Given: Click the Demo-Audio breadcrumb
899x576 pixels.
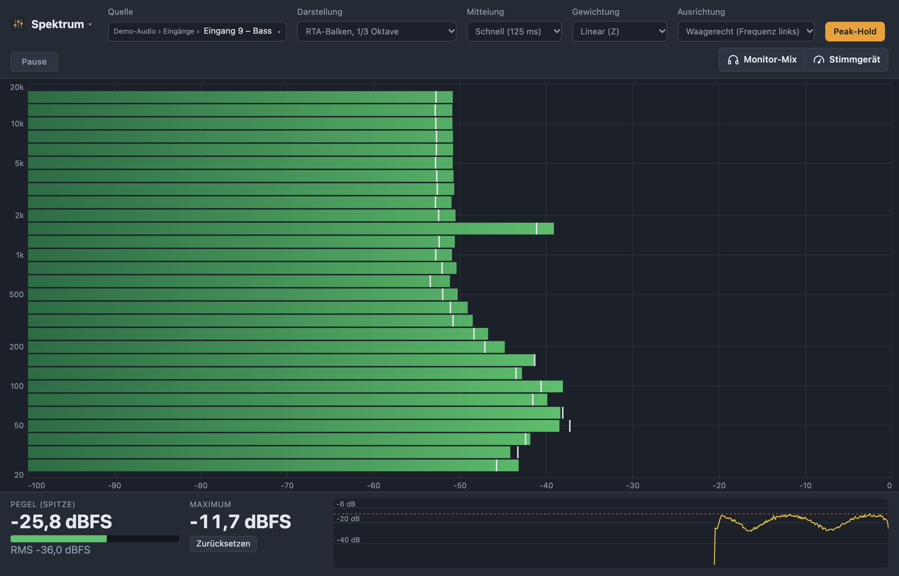Looking at the screenshot, I should tap(134, 31).
